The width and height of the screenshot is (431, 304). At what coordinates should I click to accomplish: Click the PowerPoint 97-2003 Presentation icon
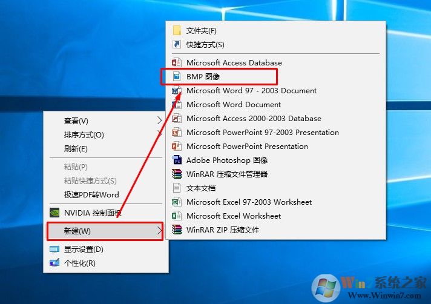177,133
